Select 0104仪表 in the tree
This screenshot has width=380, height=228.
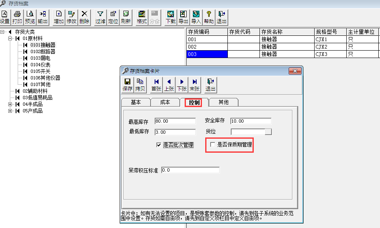click(40, 65)
